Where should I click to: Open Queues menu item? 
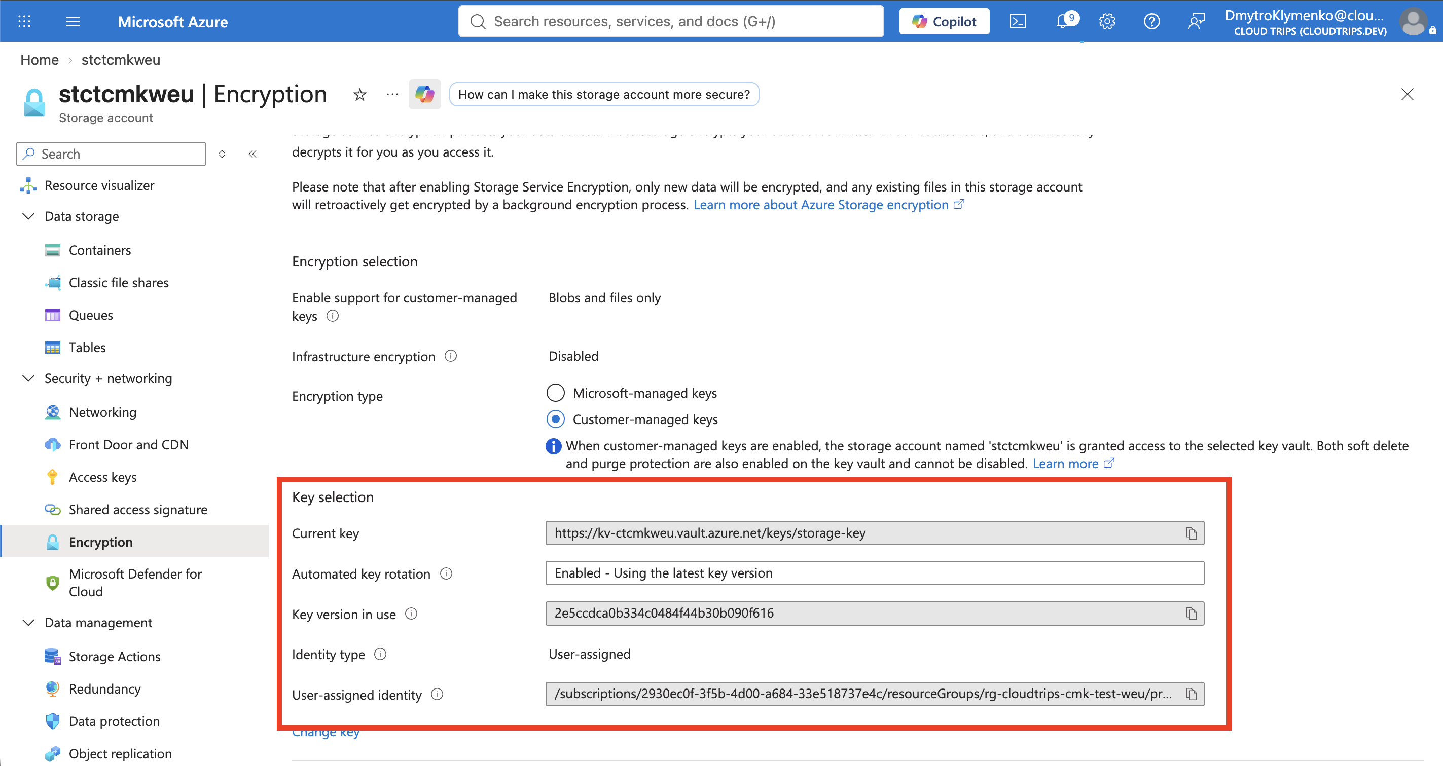91,315
